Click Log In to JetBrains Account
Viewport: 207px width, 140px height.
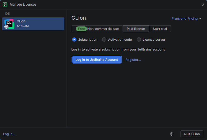97,60
